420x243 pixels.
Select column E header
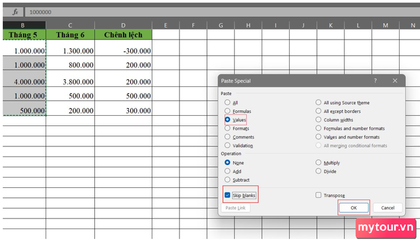click(x=166, y=25)
